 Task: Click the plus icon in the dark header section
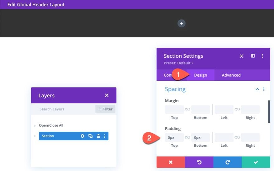(181, 23)
